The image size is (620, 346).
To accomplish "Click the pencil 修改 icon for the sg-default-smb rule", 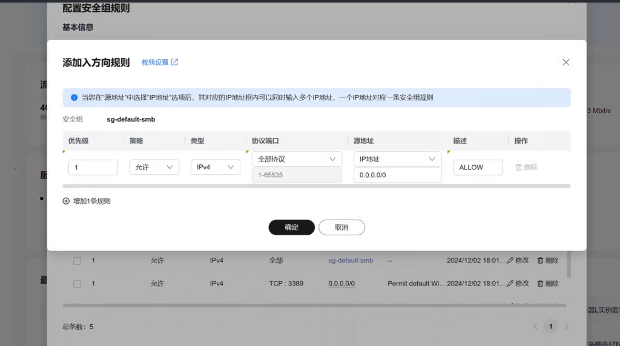I will tap(510, 261).
